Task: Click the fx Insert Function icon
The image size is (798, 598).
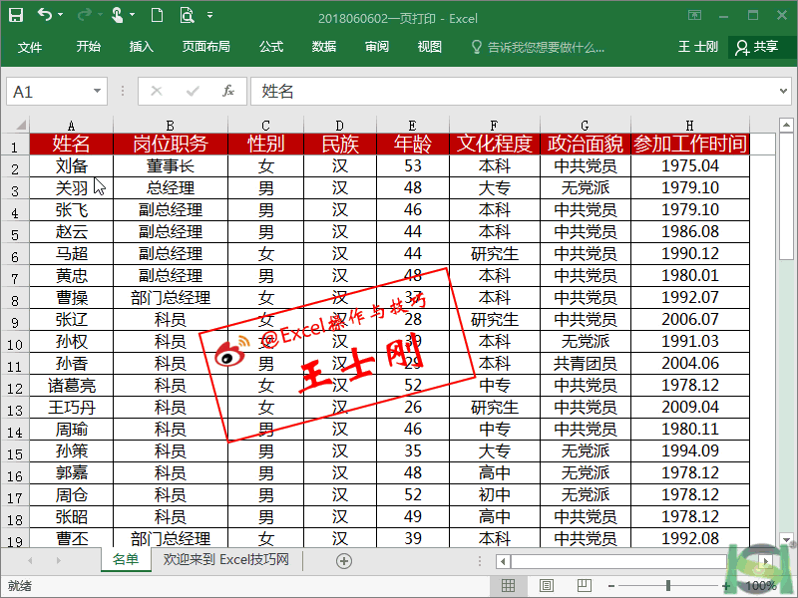Action: pos(227,91)
